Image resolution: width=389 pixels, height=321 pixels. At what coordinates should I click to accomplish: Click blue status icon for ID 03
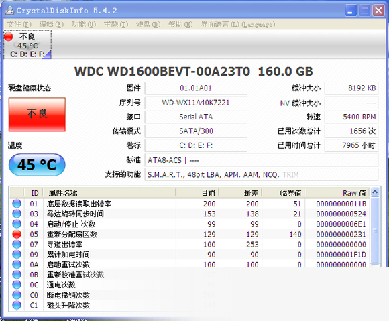pyautogui.click(x=17, y=214)
